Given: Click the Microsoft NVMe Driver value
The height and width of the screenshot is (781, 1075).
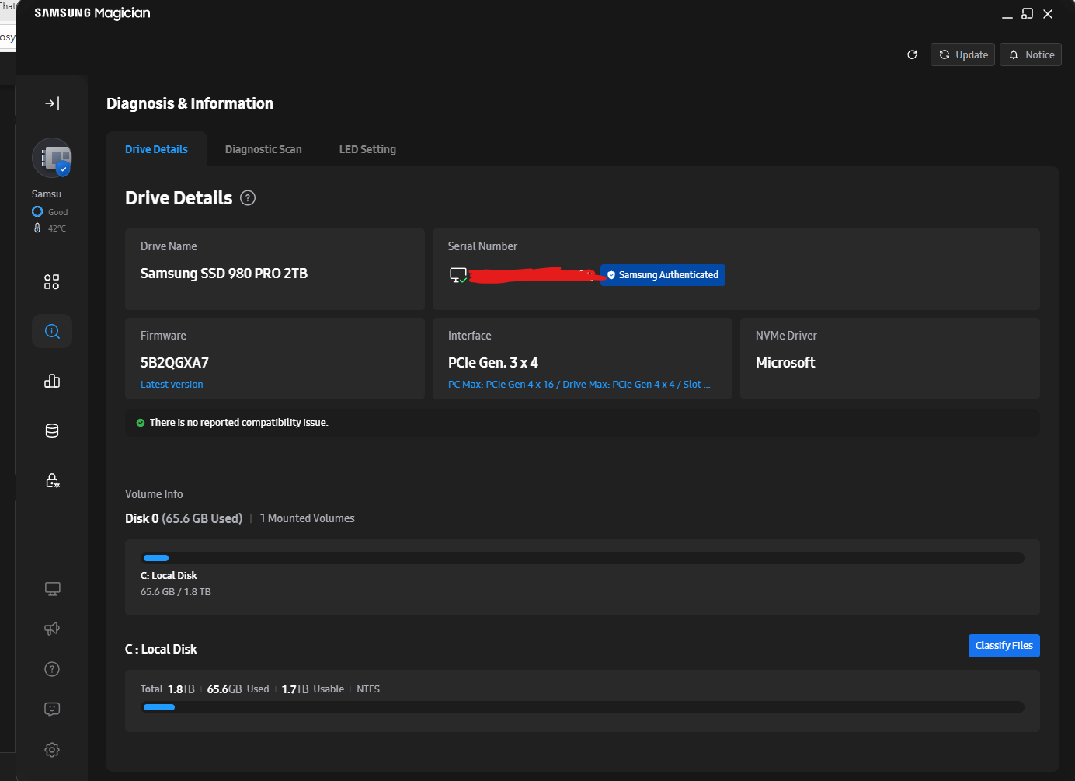Looking at the screenshot, I should pos(785,363).
